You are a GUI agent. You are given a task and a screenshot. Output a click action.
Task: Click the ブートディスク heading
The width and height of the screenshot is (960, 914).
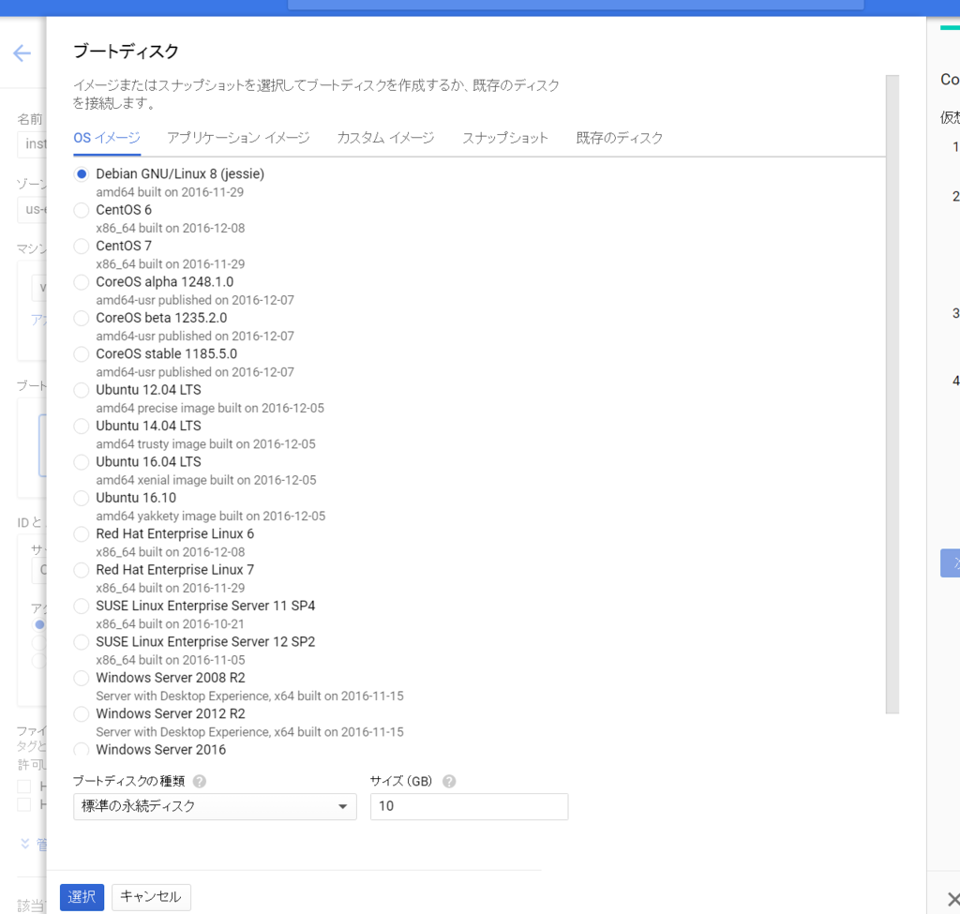coord(127,52)
